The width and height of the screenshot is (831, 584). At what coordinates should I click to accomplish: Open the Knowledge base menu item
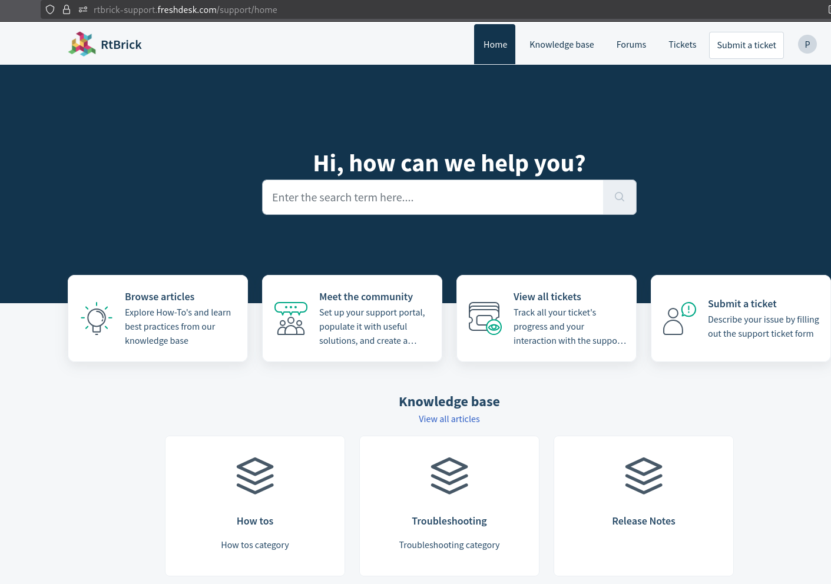pos(561,45)
